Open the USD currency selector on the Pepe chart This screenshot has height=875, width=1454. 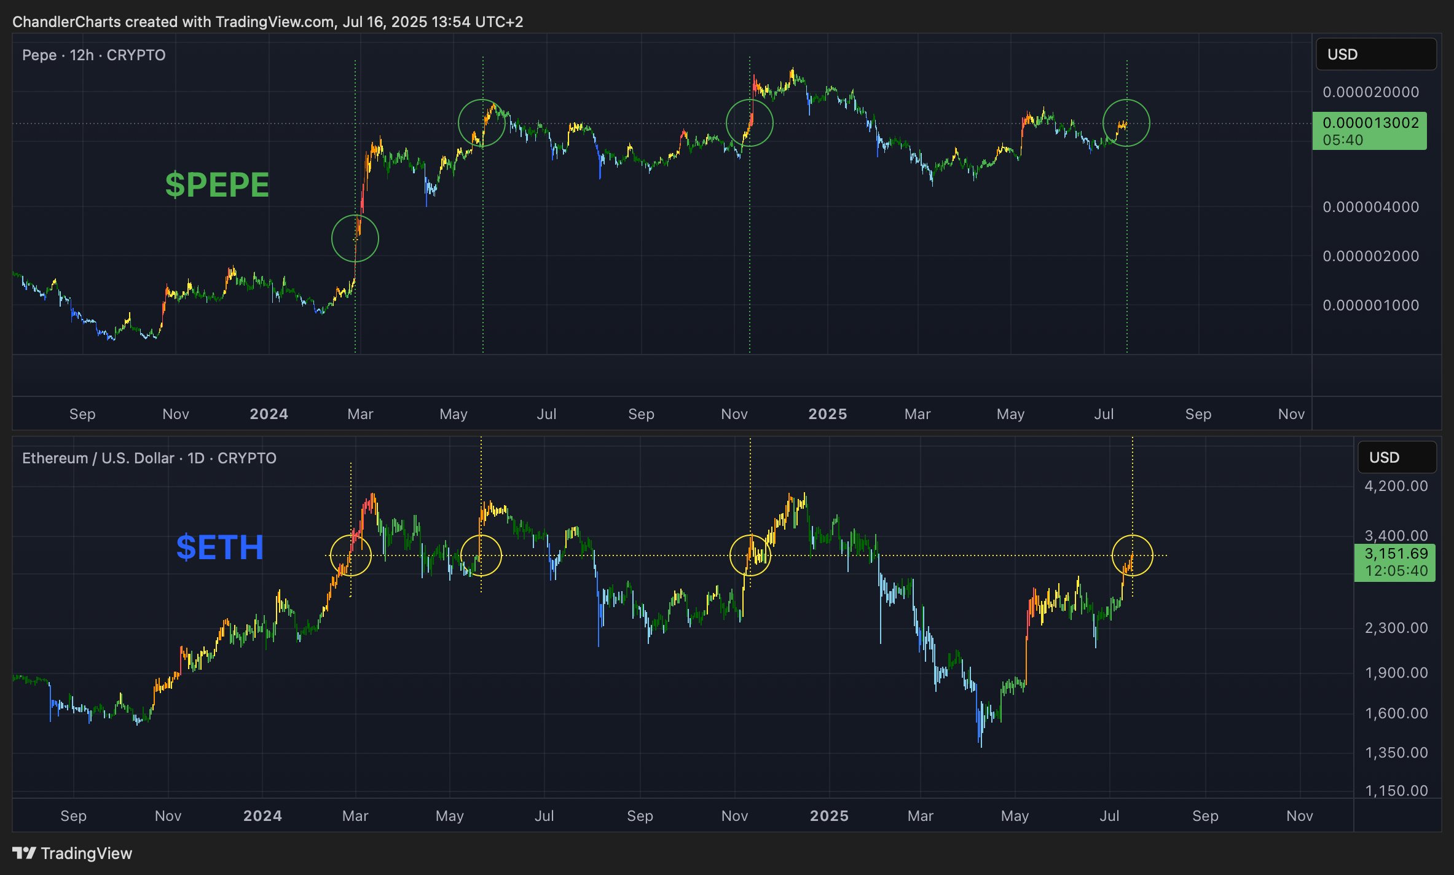[x=1375, y=53]
